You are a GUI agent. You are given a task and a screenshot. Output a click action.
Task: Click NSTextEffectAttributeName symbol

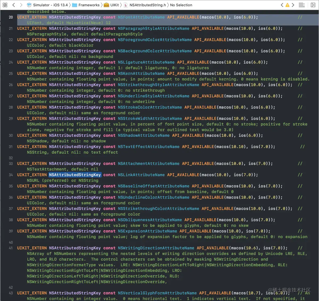[149, 147]
